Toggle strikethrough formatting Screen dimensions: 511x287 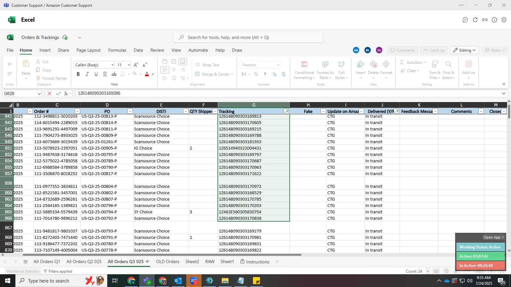click(114, 74)
